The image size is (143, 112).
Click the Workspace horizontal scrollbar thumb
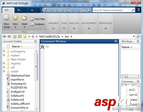(x=126, y=76)
